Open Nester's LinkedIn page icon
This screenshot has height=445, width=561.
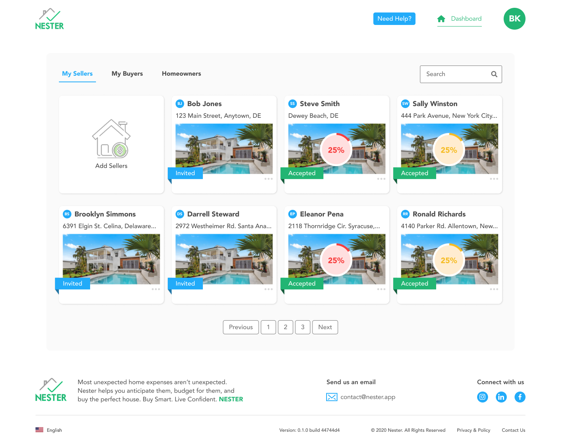tap(501, 397)
